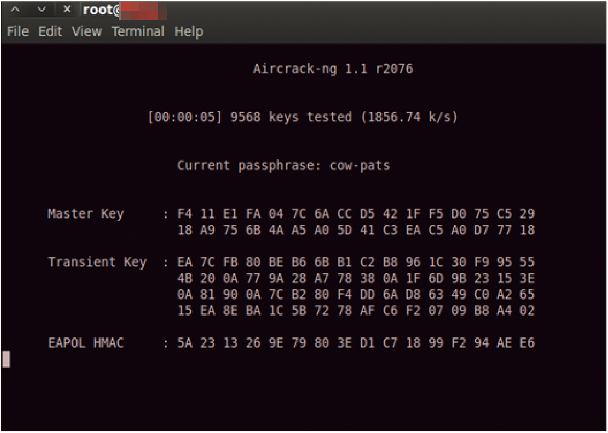The image size is (608, 433).
Task: Close the terminal with the X icon
Action: coord(67,9)
